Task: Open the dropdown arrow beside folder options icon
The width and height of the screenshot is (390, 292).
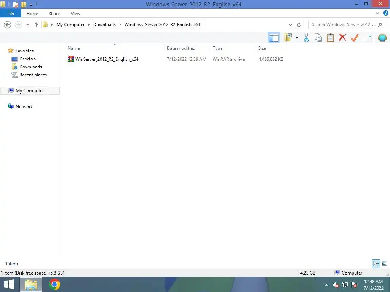Action: [297, 38]
